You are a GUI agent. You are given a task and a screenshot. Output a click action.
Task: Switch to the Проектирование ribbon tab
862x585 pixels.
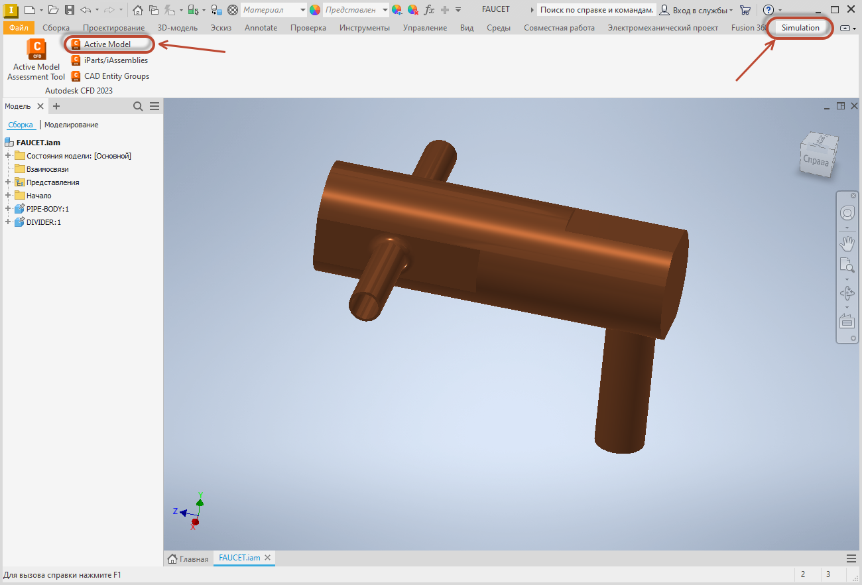[x=113, y=28]
